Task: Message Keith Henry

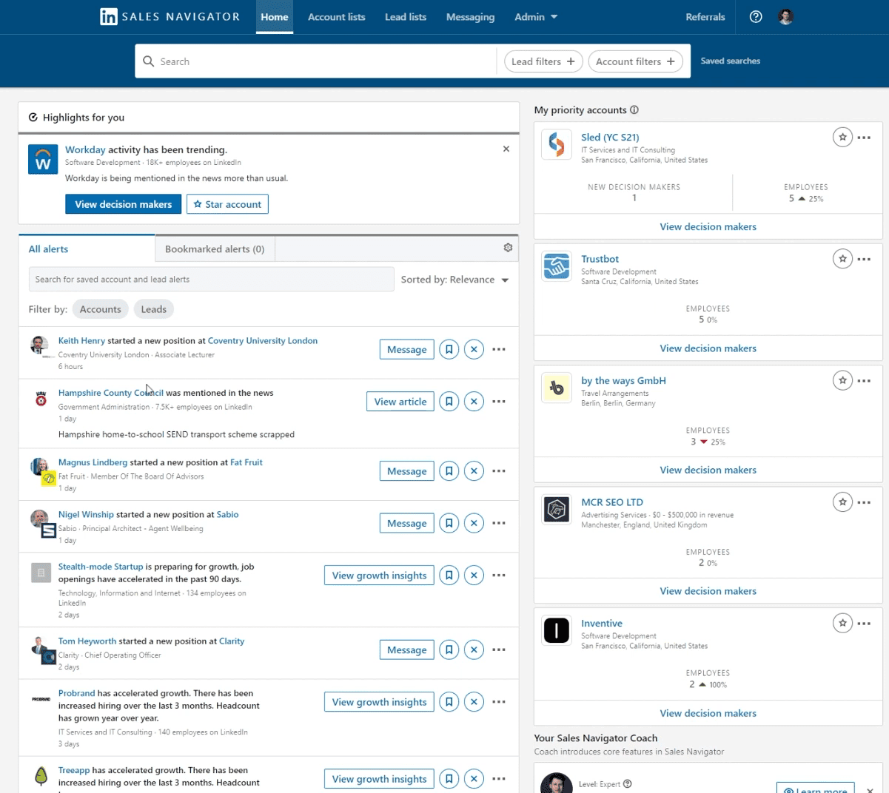Action: tap(406, 349)
